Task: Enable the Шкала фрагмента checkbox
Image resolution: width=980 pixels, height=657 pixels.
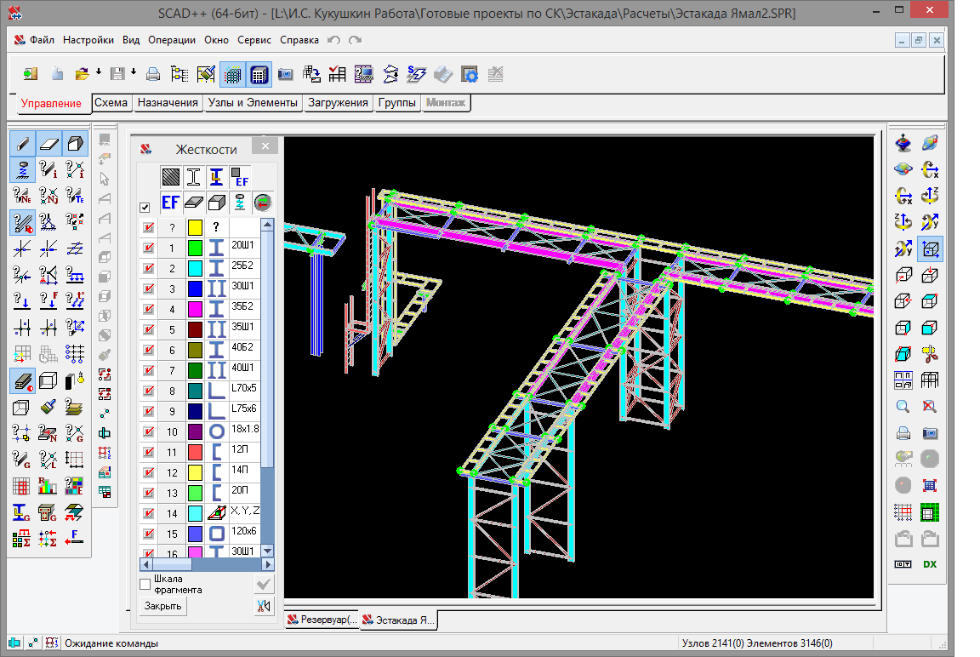Action: pos(145,584)
